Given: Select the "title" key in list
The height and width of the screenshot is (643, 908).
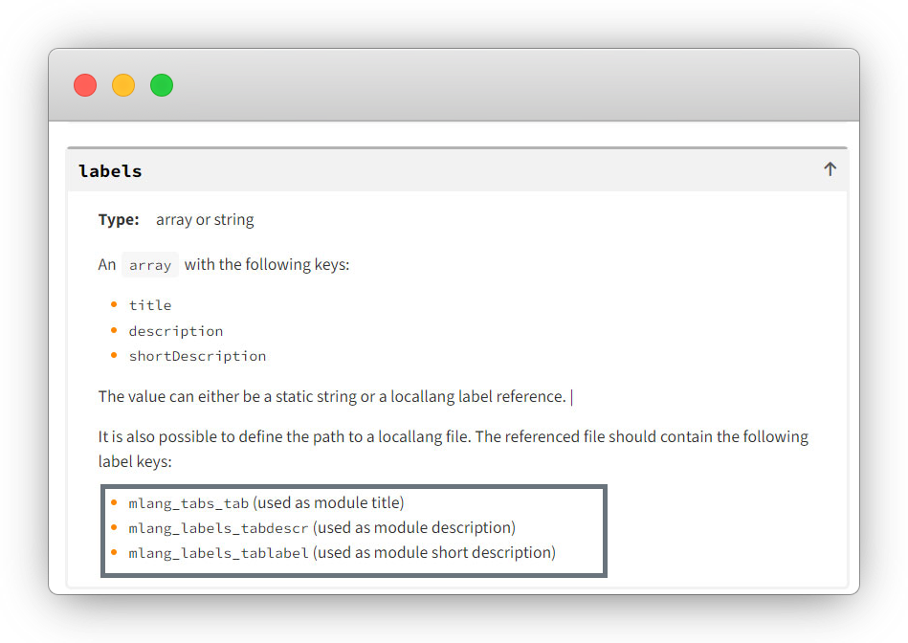Looking at the screenshot, I should point(150,305).
